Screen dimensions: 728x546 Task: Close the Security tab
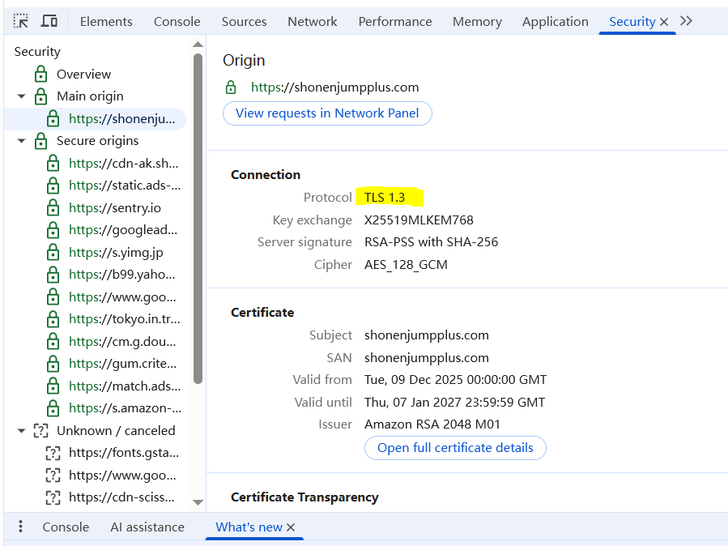664,22
